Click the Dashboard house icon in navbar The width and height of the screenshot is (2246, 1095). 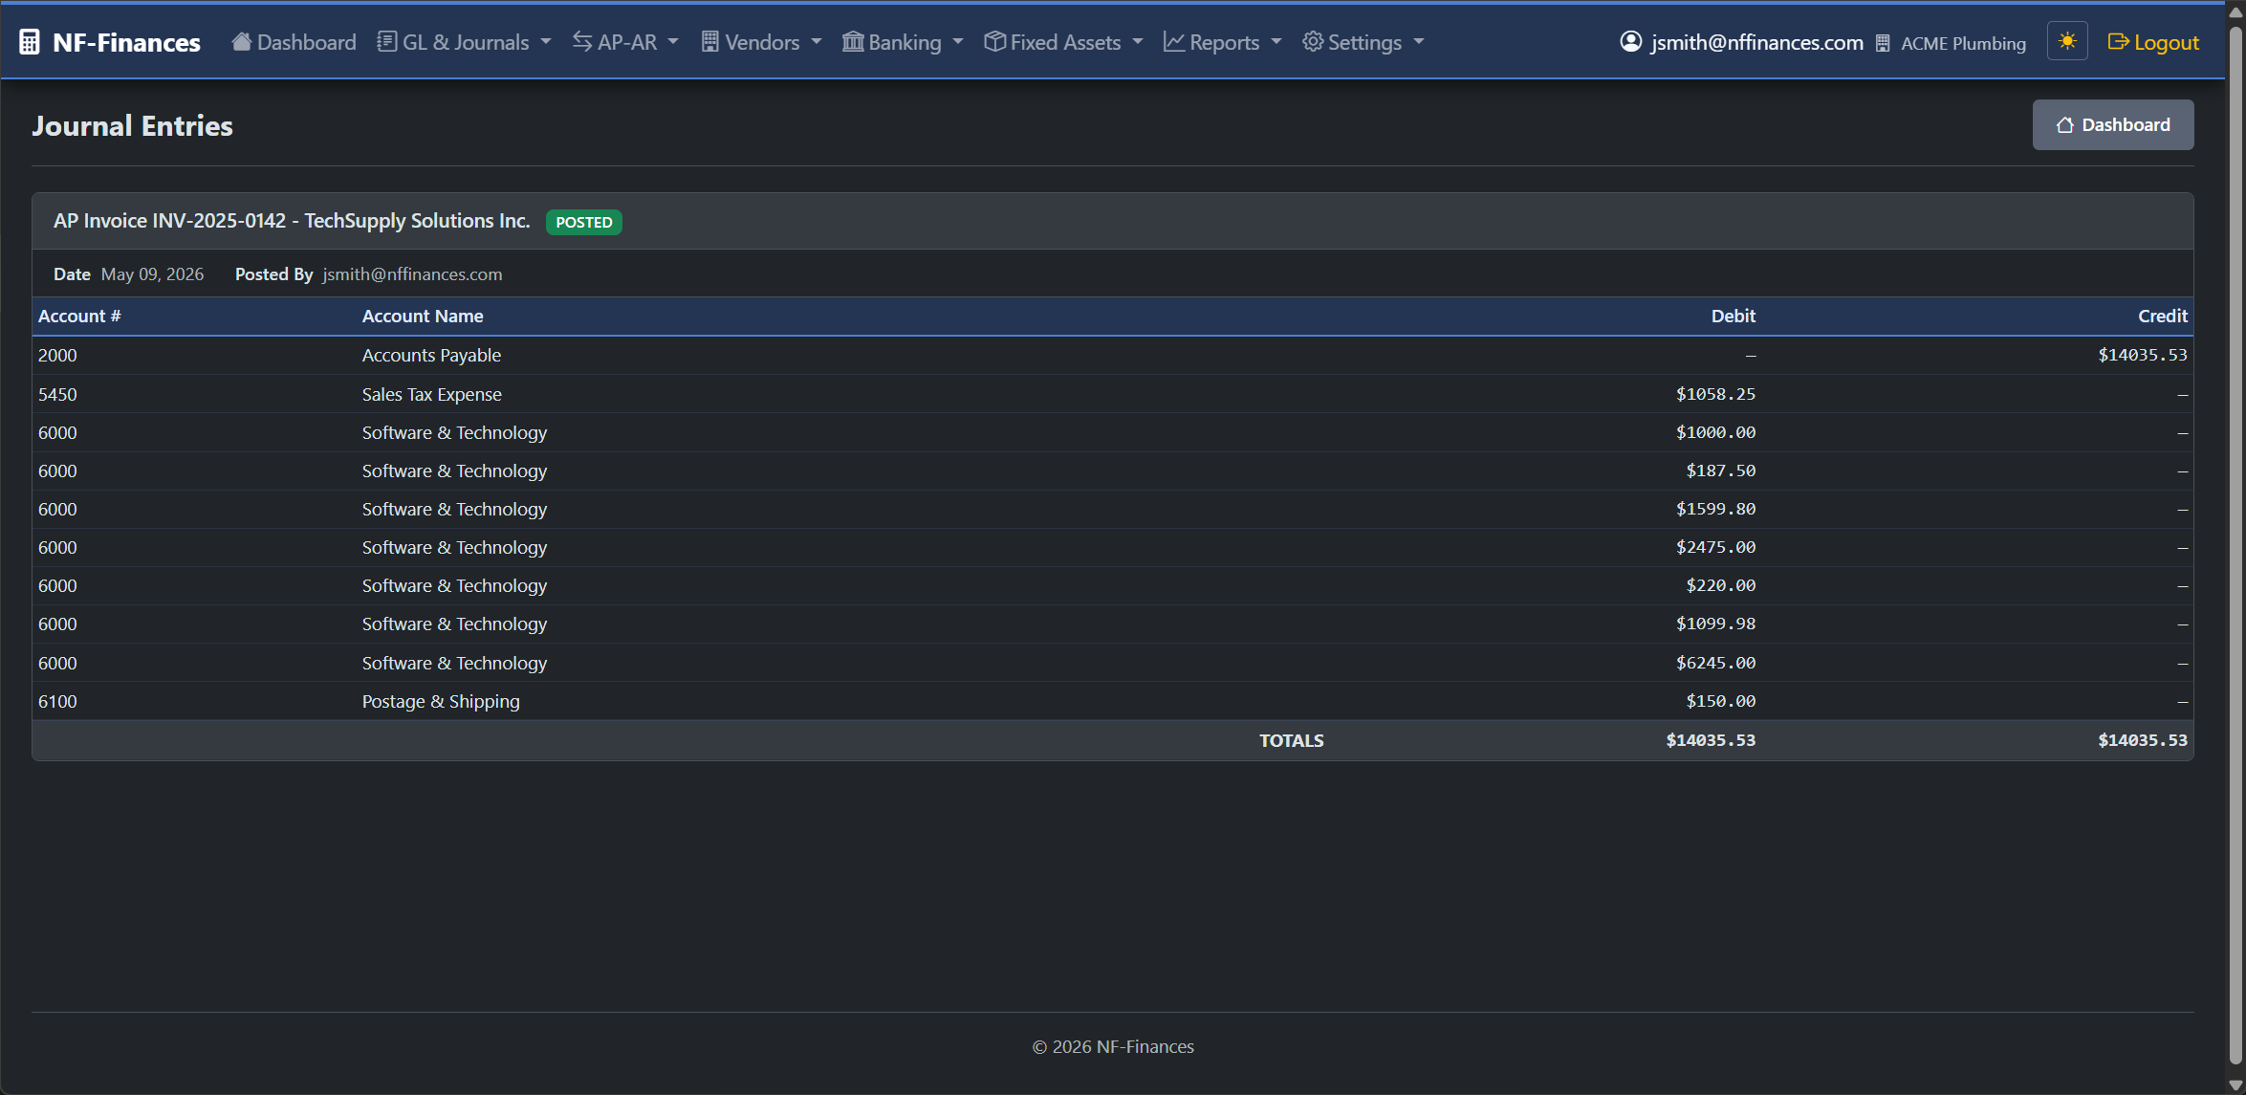242,41
